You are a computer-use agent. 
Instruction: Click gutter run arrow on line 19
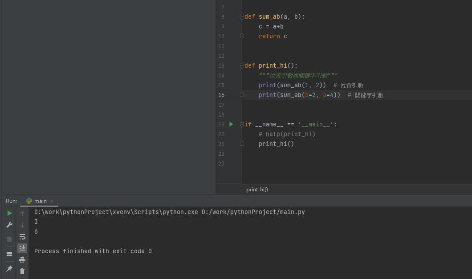tap(231, 124)
